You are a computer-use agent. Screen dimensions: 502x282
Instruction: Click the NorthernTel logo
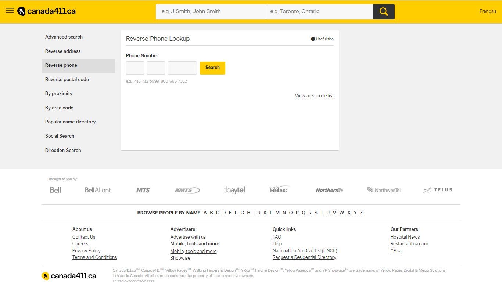[x=329, y=190]
